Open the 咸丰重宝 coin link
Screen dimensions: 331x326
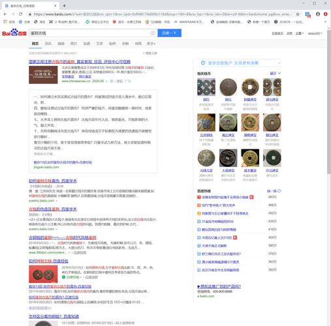click(250, 171)
